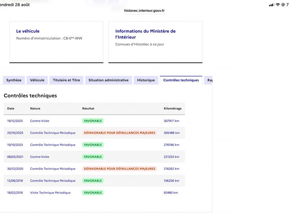Image resolution: width=289 pixels, height=216 pixels.
Task: Check the Wi-Fi status icon
Action: click(x=277, y=5)
